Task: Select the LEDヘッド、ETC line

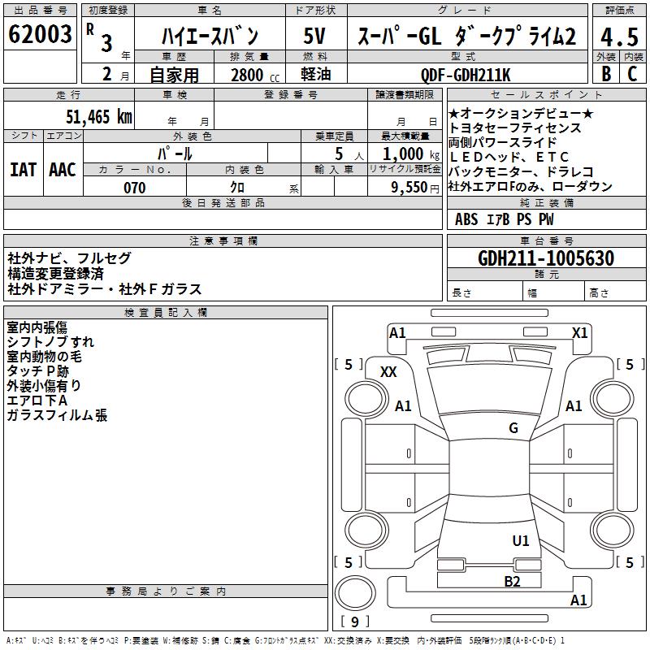Action: coord(509,157)
